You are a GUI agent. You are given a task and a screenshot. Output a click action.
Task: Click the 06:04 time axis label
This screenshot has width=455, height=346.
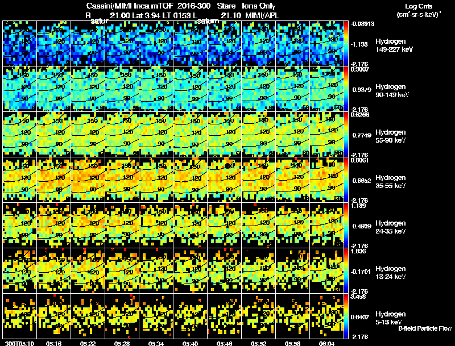tap(326, 343)
